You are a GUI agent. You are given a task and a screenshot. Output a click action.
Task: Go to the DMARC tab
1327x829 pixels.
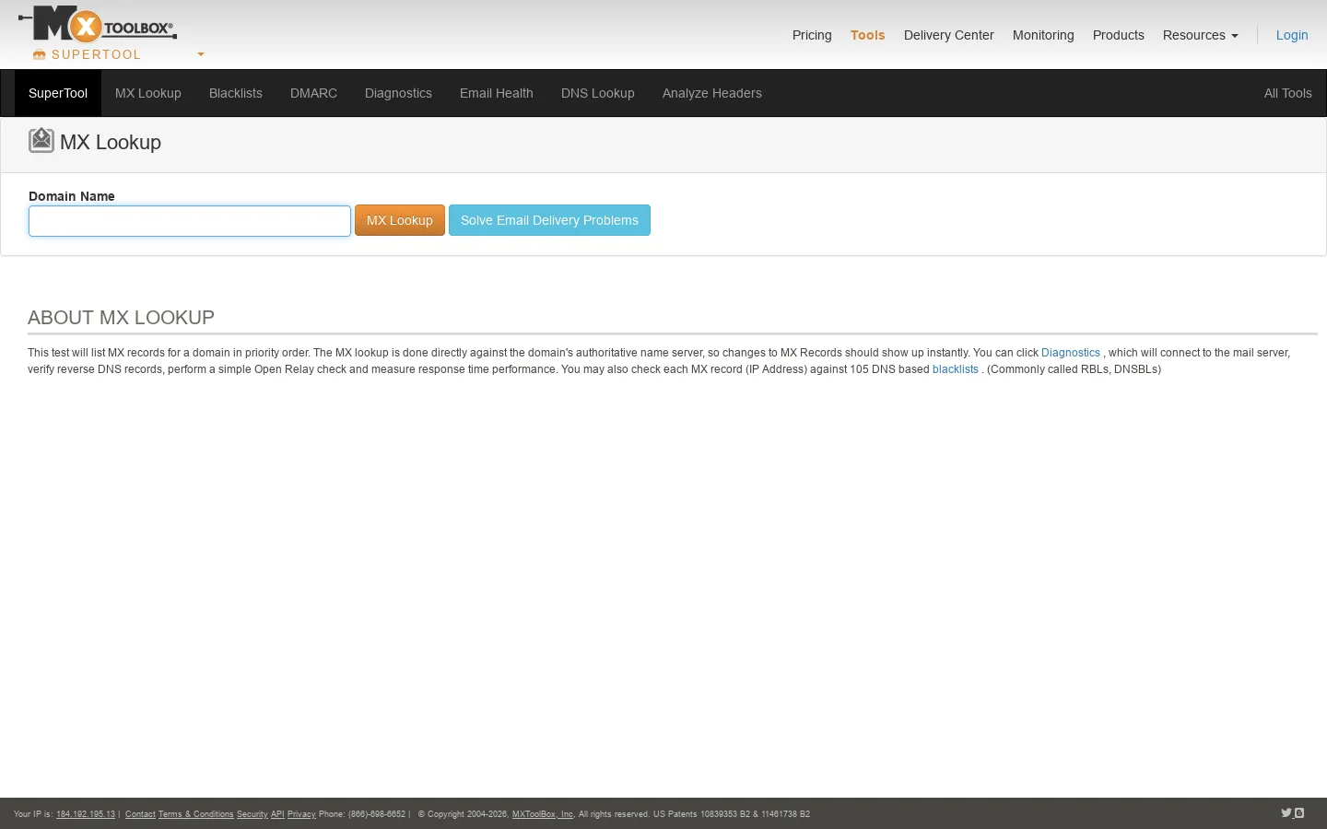pyautogui.click(x=313, y=93)
